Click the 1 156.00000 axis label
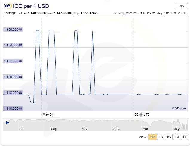 pyautogui.click(x=13, y=29)
